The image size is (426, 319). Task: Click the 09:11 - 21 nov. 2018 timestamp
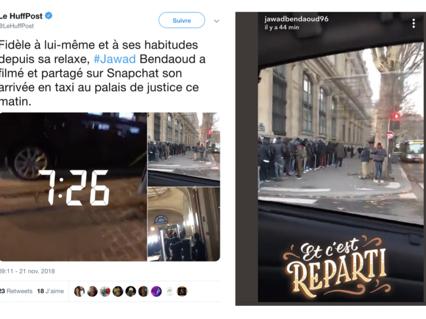click(x=27, y=271)
